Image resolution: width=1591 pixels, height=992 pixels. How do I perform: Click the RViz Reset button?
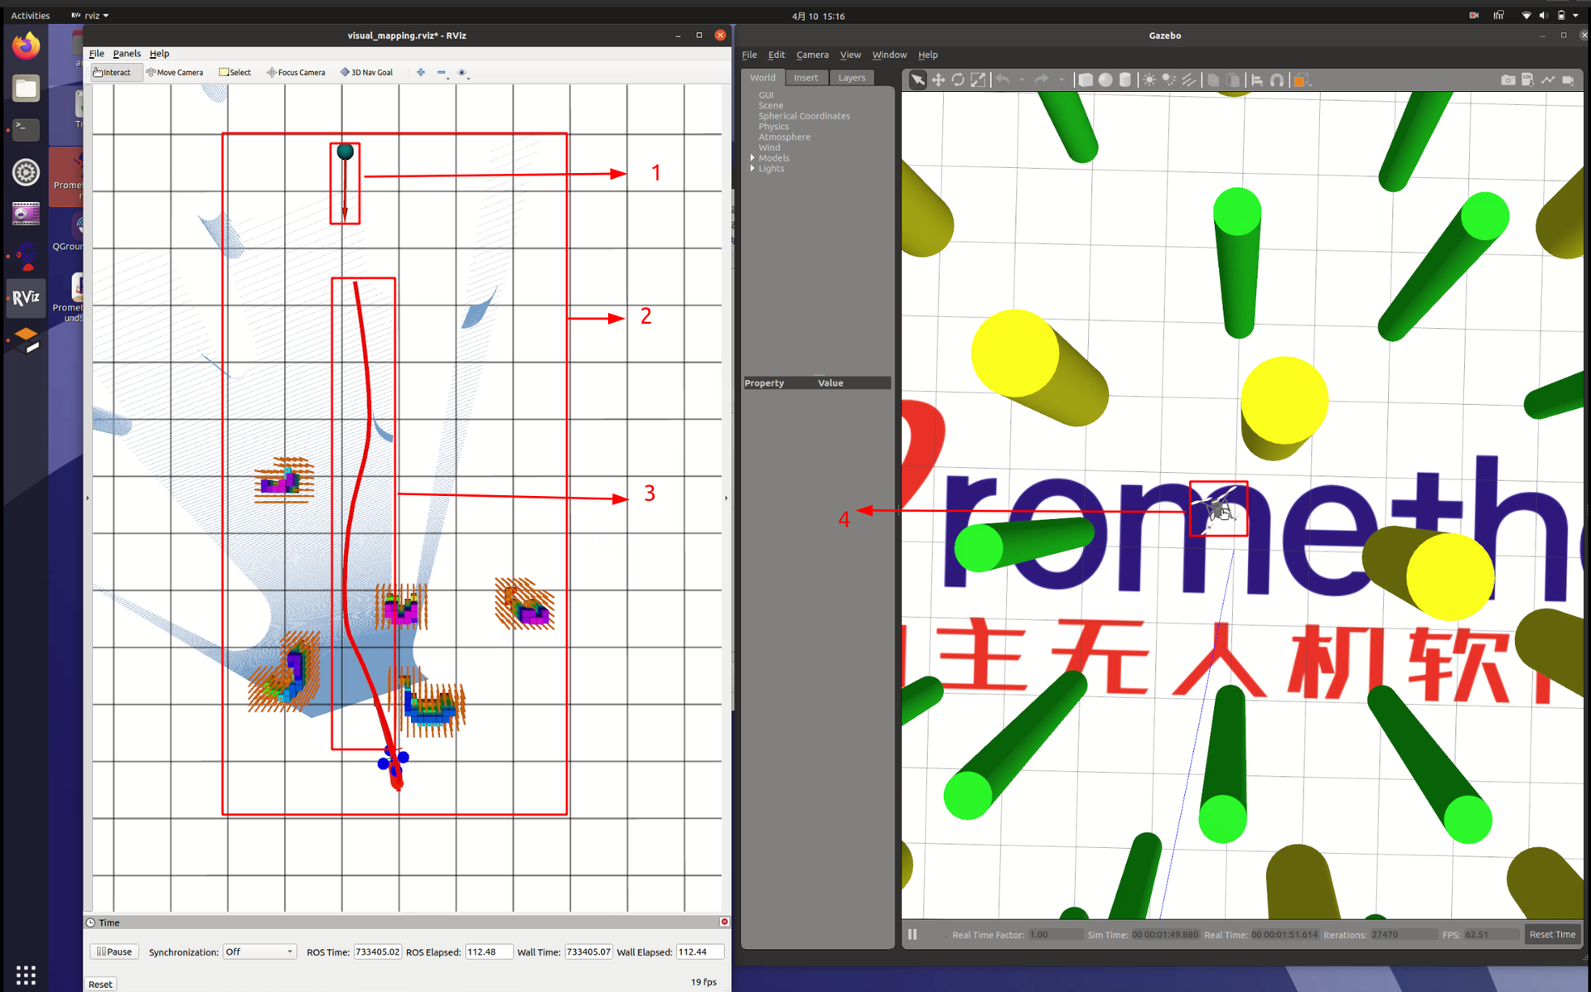point(100,984)
